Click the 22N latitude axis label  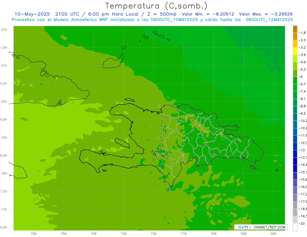4,29
